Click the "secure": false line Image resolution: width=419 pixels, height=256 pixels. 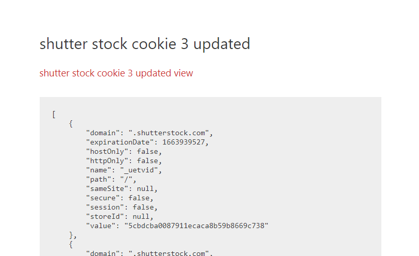click(120, 198)
